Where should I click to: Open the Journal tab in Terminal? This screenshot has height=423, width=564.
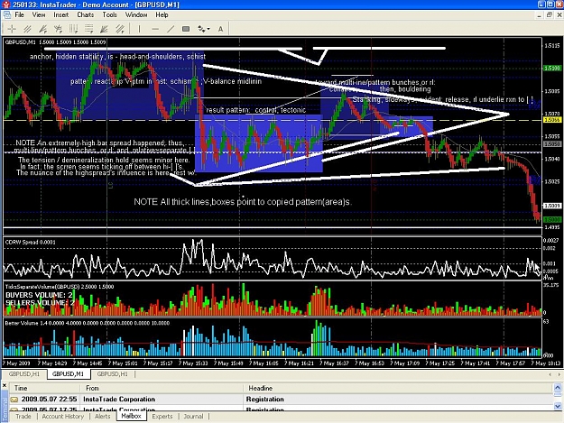(193, 417)
